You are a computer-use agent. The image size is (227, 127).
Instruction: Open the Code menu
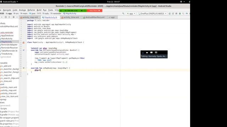click(x=15, y=10)
